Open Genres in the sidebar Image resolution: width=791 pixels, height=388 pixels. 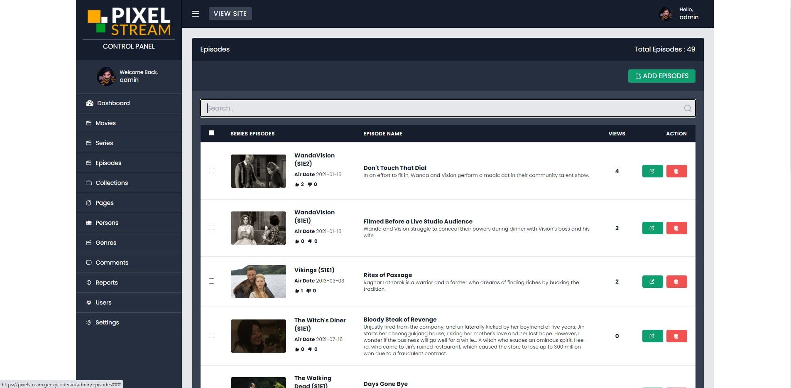click(x=129, y=243)
